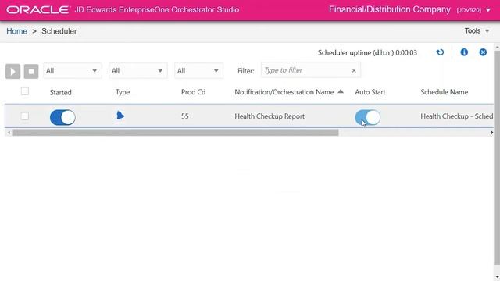Expand the Financial/Distribution Company user menu

click(x=488, y=10)
